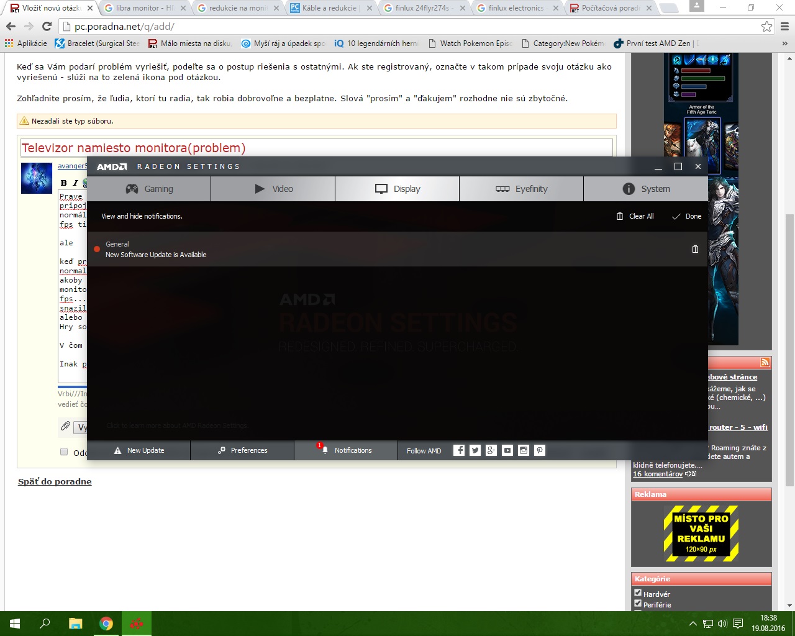Screen dimensions: 795x636
Task: Switch to the 'finlux 24flyr274s' tab
Action: tap(424, 8)
